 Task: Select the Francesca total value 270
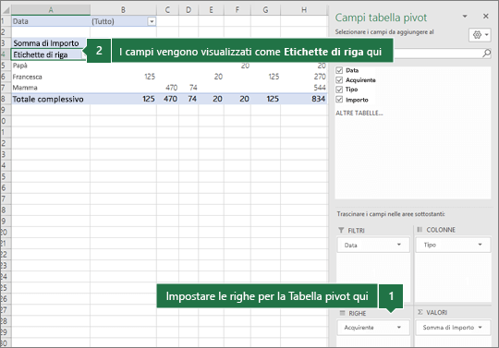pos(320,77)
